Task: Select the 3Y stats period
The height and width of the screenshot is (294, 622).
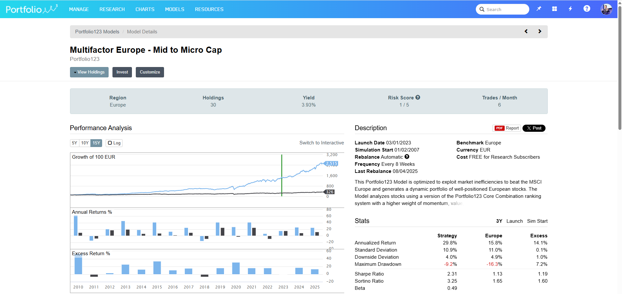Action: (499, 221)
